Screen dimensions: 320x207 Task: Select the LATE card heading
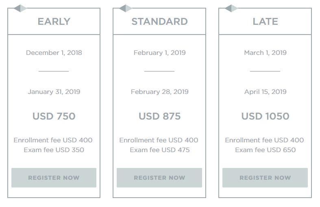265,22
